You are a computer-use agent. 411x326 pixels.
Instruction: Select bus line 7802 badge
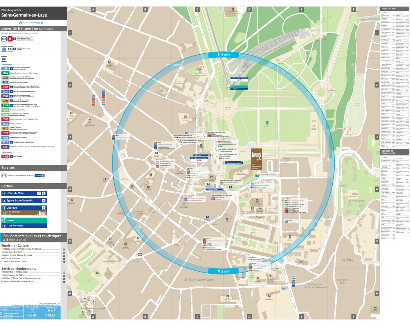coord(6,138)
